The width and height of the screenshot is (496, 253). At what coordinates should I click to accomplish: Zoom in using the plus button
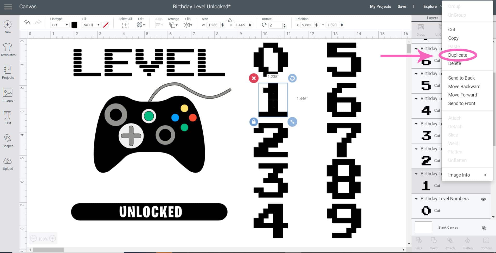[x=52, y=238]
